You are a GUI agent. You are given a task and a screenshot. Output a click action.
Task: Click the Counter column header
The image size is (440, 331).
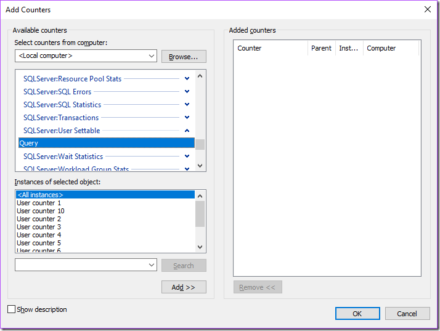click(x=271, y=48)
